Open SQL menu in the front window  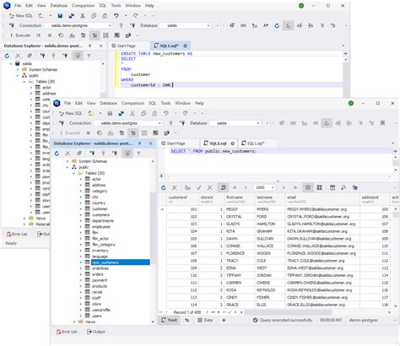pyautogui.click(x=152, y=103)
